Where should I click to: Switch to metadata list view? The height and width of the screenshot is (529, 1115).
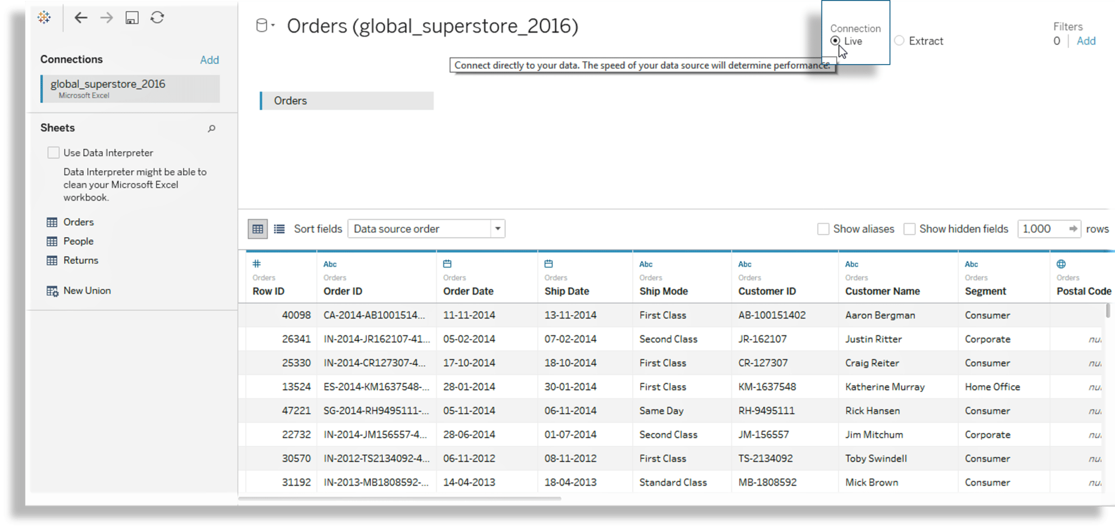tap(279, 229)
